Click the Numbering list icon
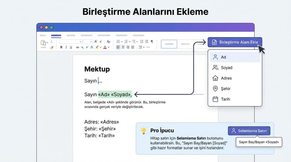Image resolution: width=291 pixels, height=162 pixels. pyautogui.click(x=126, y=42)
